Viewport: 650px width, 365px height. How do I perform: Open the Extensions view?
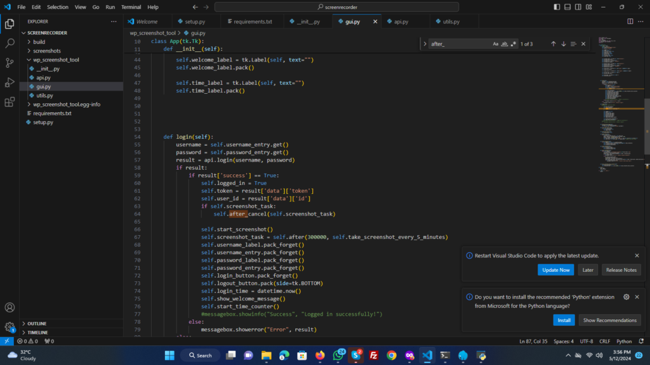(10, 102)
